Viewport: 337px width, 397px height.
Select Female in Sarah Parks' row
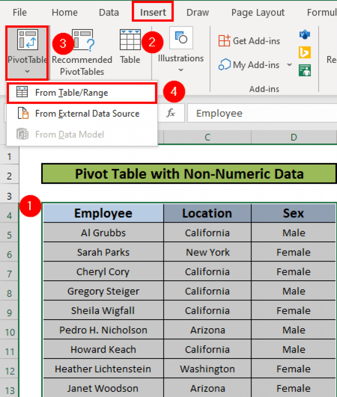[294, 252]
